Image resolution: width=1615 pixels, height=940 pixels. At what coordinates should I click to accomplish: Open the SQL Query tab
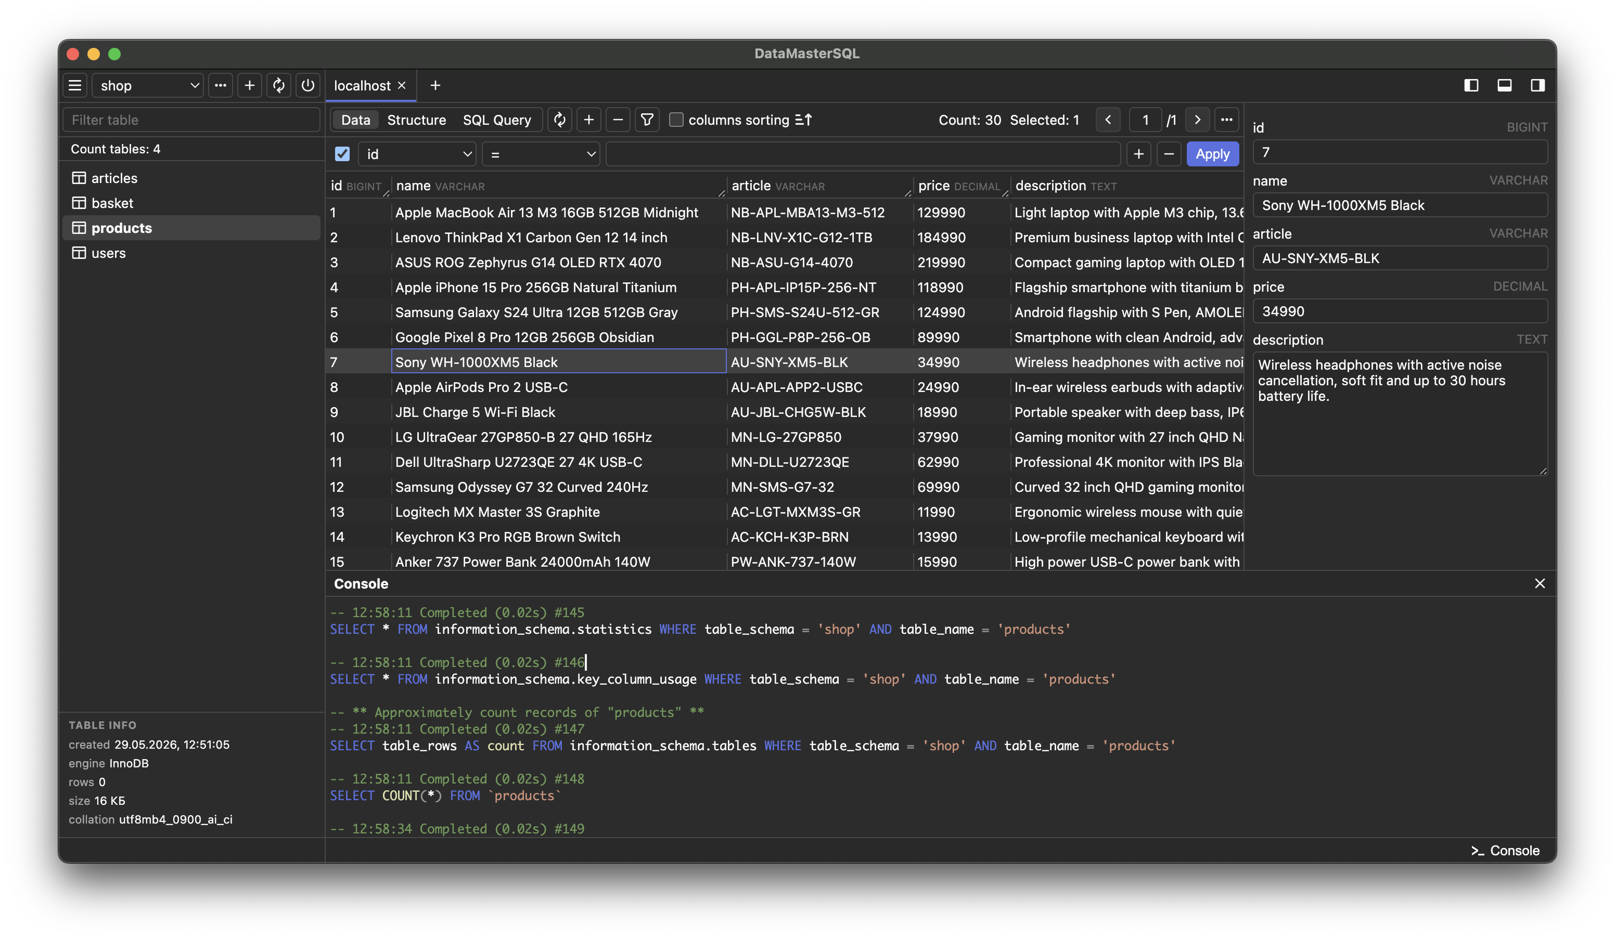coord(497,120)
